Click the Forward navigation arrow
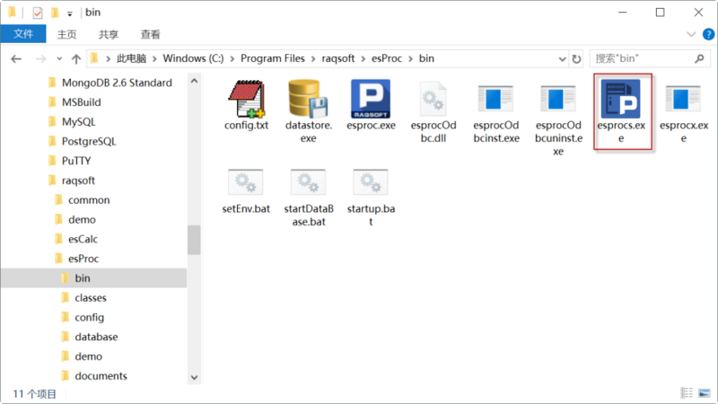 40,58
